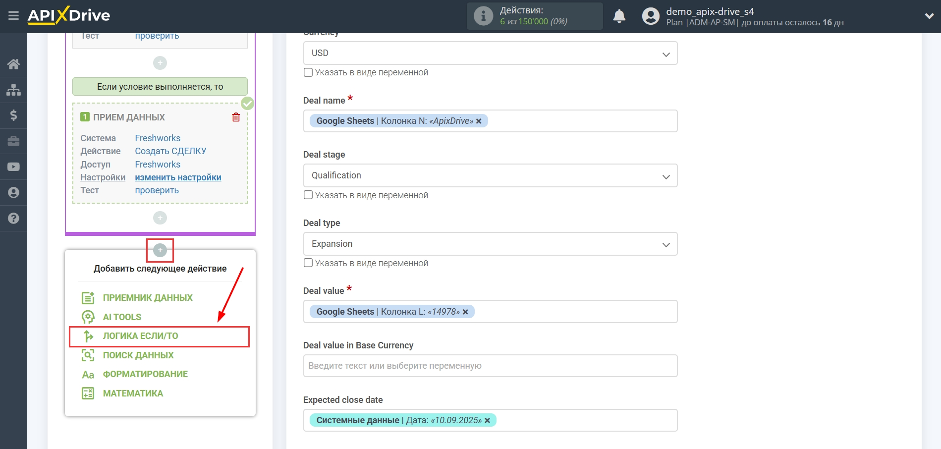Click the highlighted plus button to add action
The height and width of the screenshot is (449, 941).
click(160, 250)
